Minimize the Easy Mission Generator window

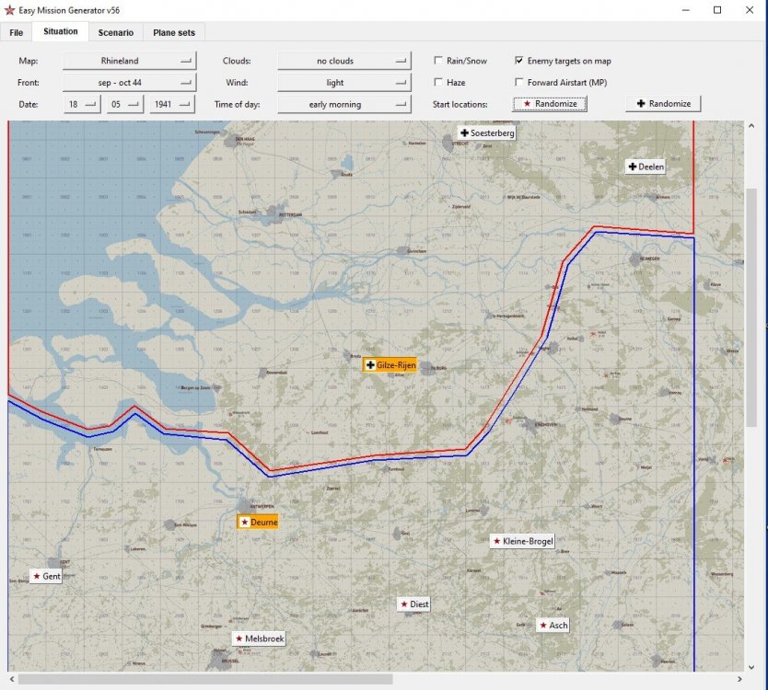click(x=686, y=10)
